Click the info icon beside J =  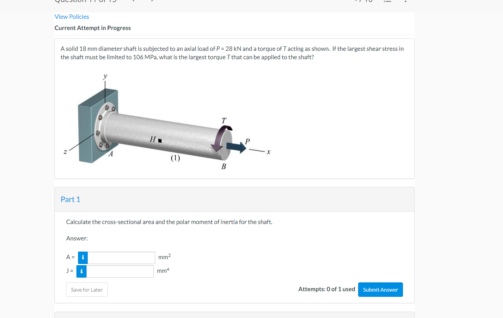point(81,271)
